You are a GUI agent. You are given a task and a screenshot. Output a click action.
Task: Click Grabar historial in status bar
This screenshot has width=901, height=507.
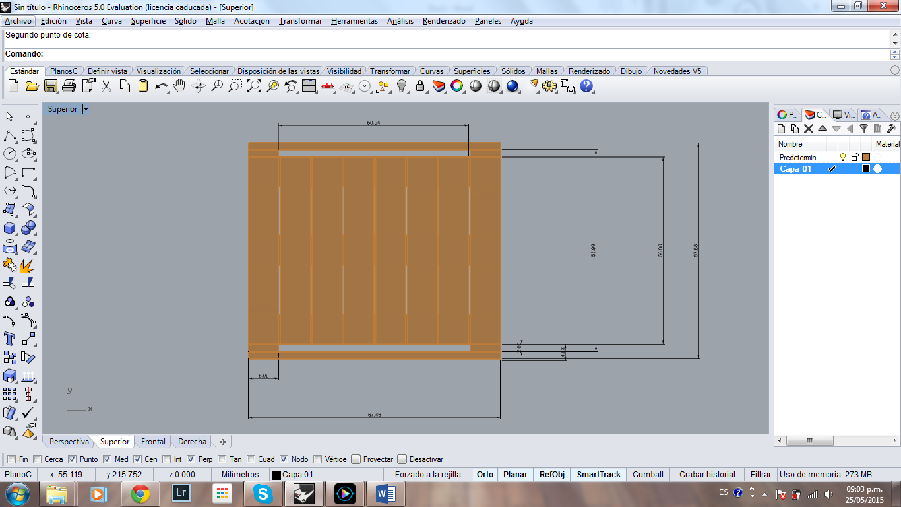pos(707,474)
